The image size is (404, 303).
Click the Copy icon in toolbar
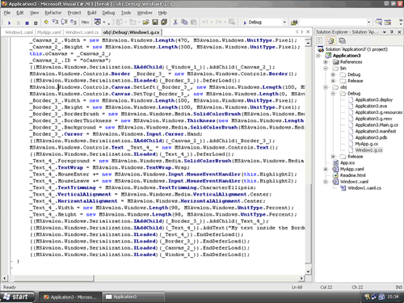pos(184,22)
